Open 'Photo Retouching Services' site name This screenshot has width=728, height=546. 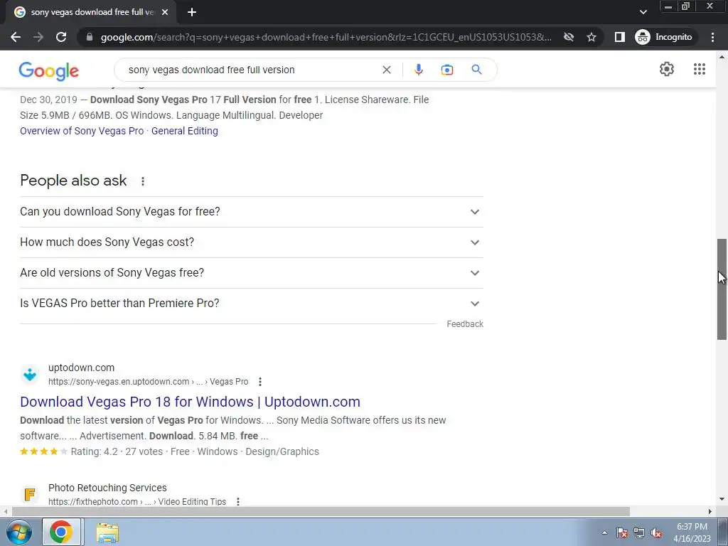click(x=107, y=488)
